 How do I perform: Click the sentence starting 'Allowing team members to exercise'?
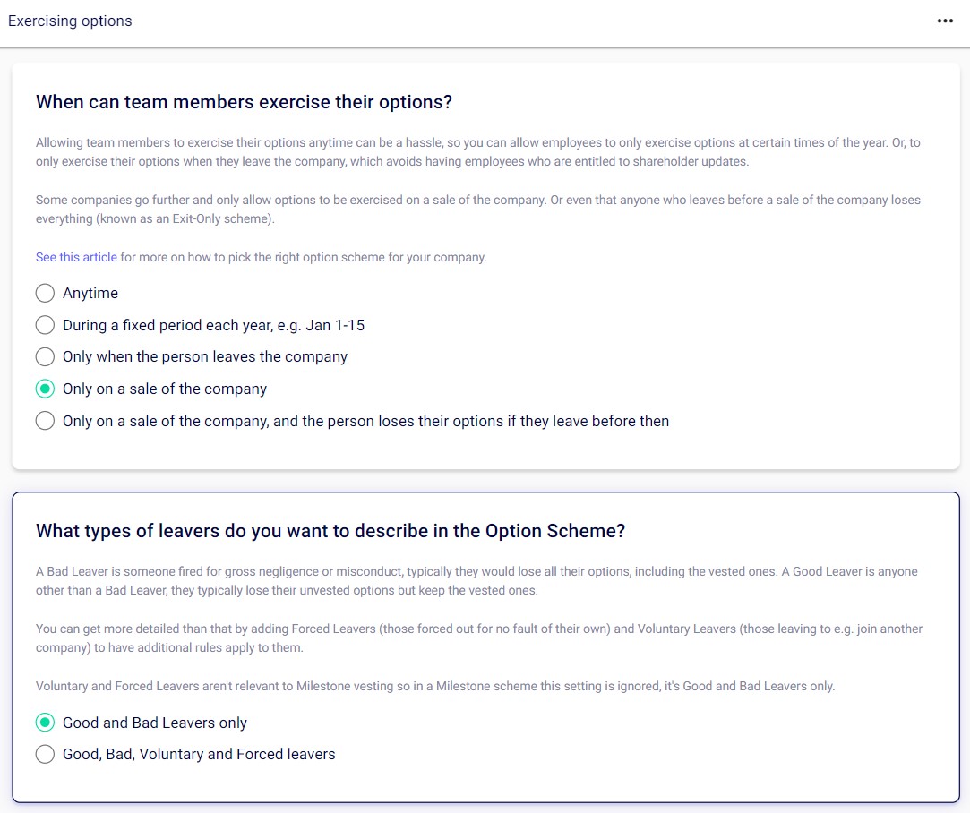click(358, 142)
